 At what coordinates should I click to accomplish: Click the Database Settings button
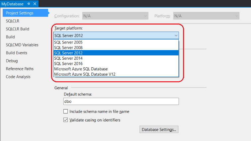[159, 129]
